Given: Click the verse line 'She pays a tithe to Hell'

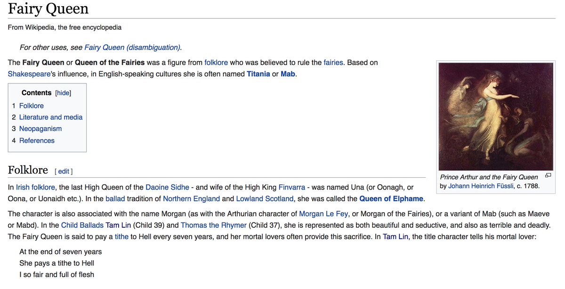Looking at the screenshot, I should [x=57, y=263].
